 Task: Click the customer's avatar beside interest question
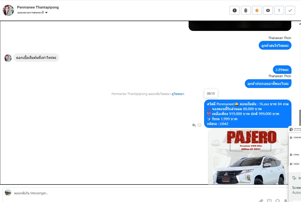[8, 58]
